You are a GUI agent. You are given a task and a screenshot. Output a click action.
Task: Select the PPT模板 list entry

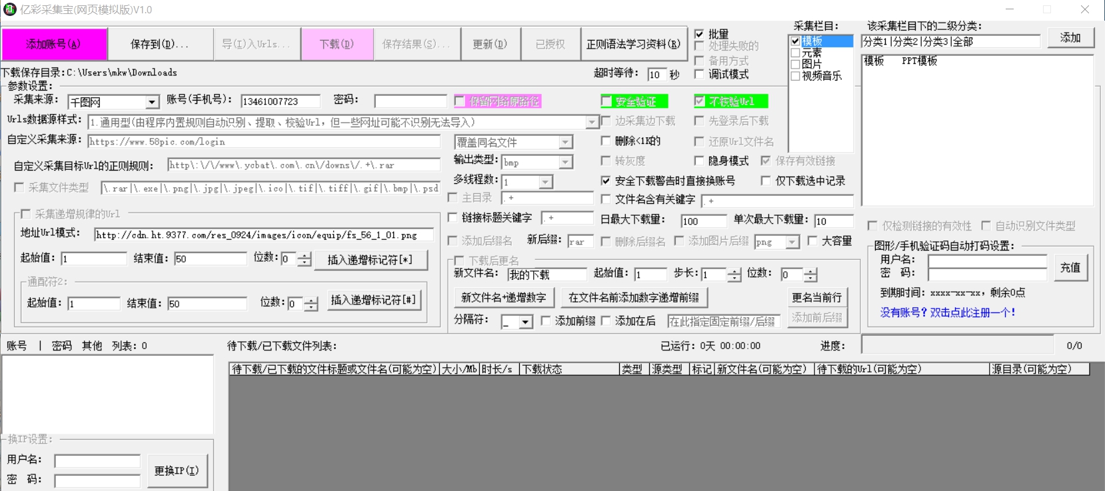pyautogui.click(x=919, y=61)
